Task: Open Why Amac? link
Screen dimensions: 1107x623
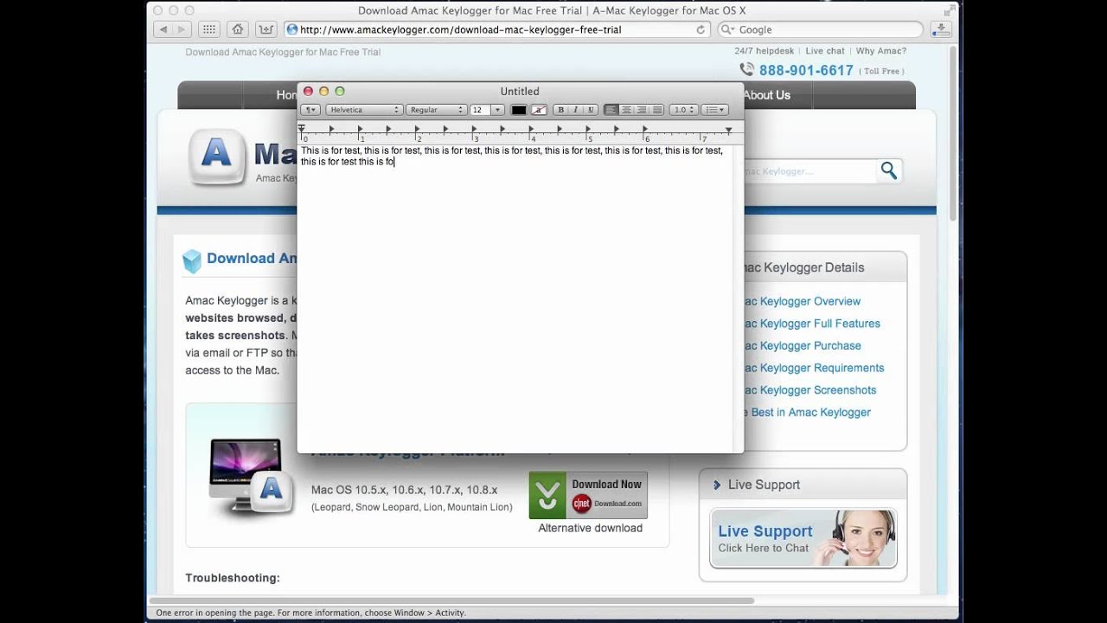Action: (x=881, y=51)
